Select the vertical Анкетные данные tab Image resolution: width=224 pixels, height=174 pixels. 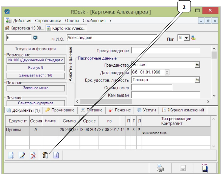71,64
